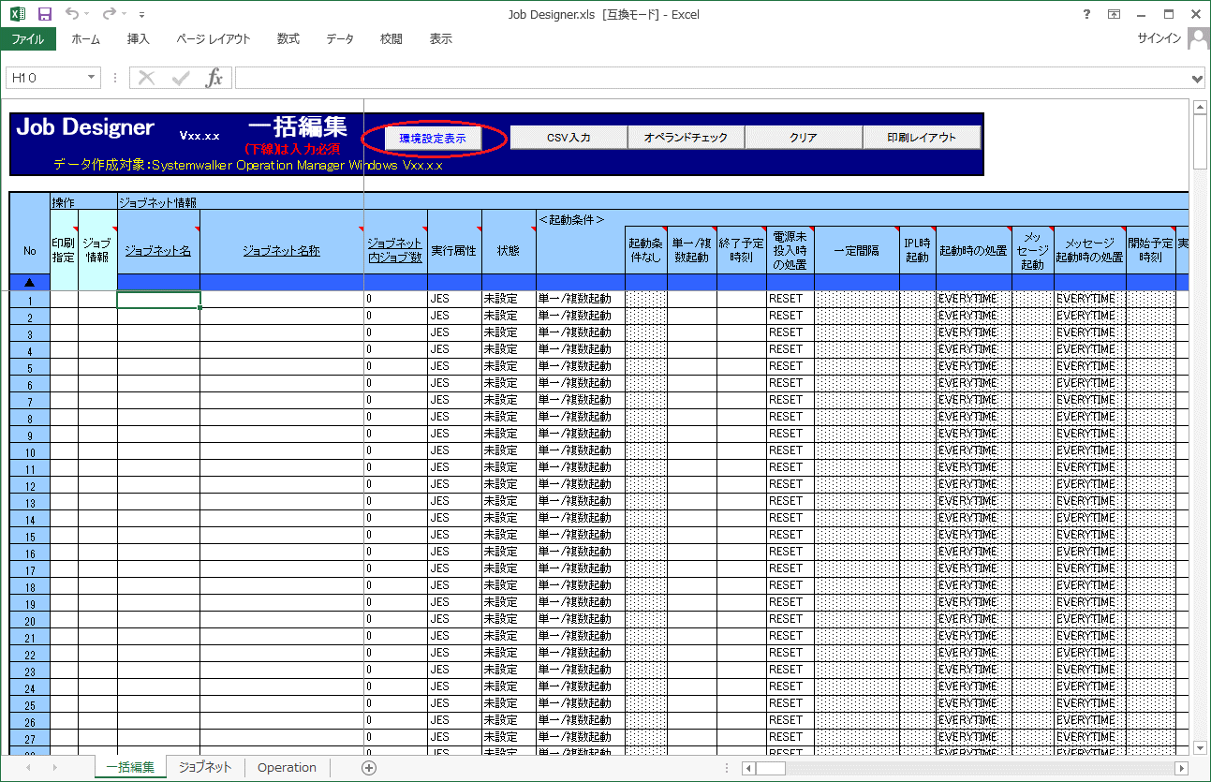Click the New Sheet plus icon
The image size is (1211, 782).
(x=369, y=768)
